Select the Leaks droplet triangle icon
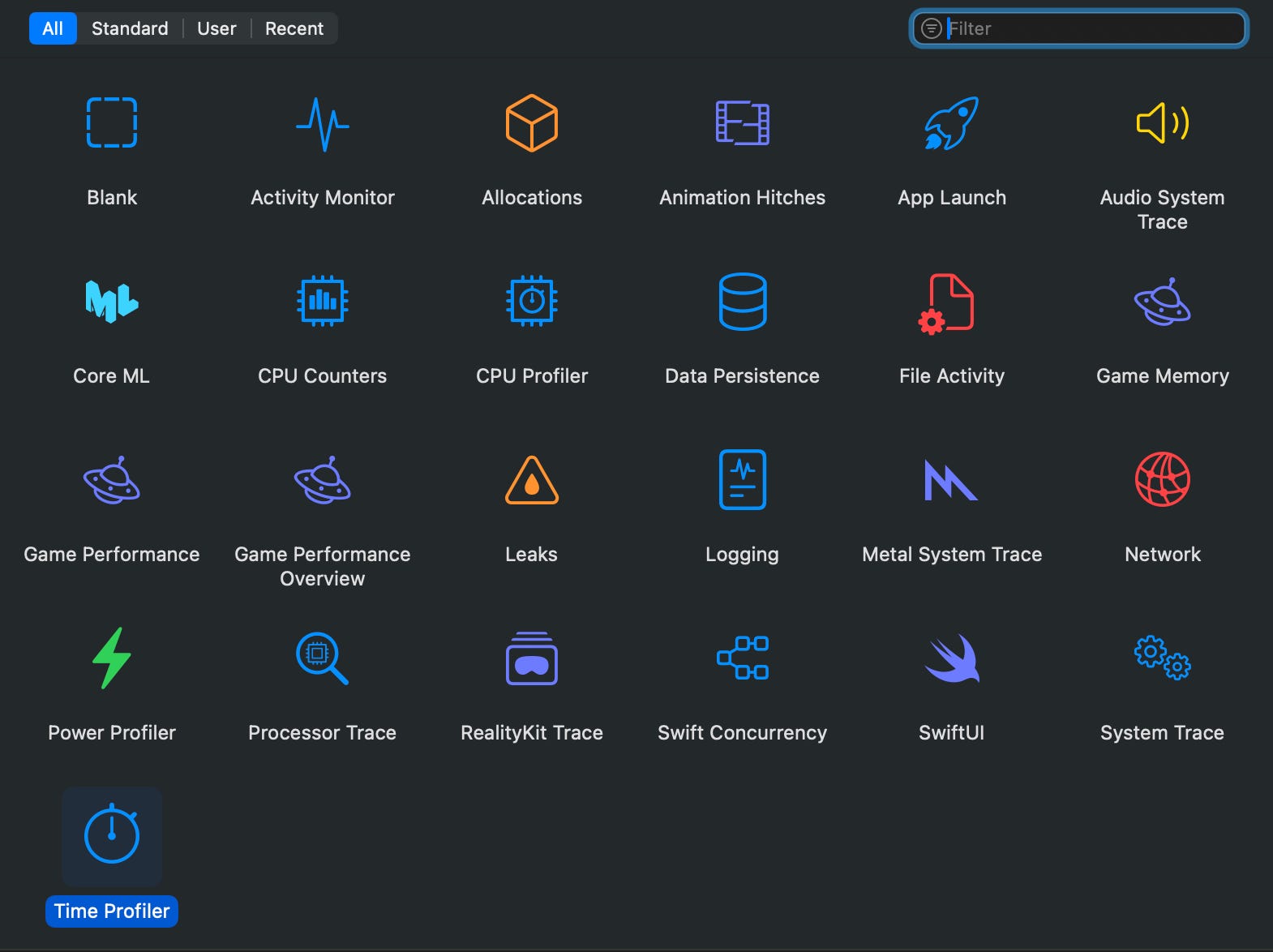 pyautogui.click(x=532, y=480)
